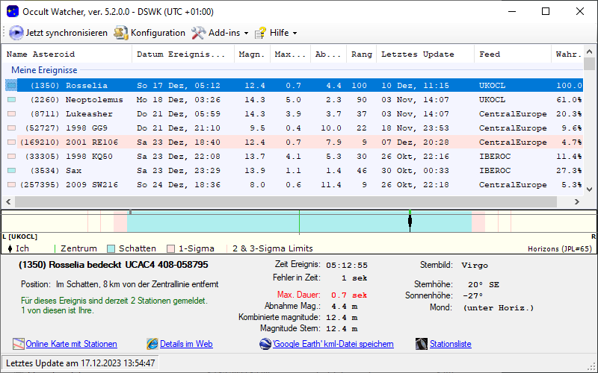This screenshot has width=598, height=373.
Task: Collapse the Meine Ereignisse group
Action: click(44, 70)
